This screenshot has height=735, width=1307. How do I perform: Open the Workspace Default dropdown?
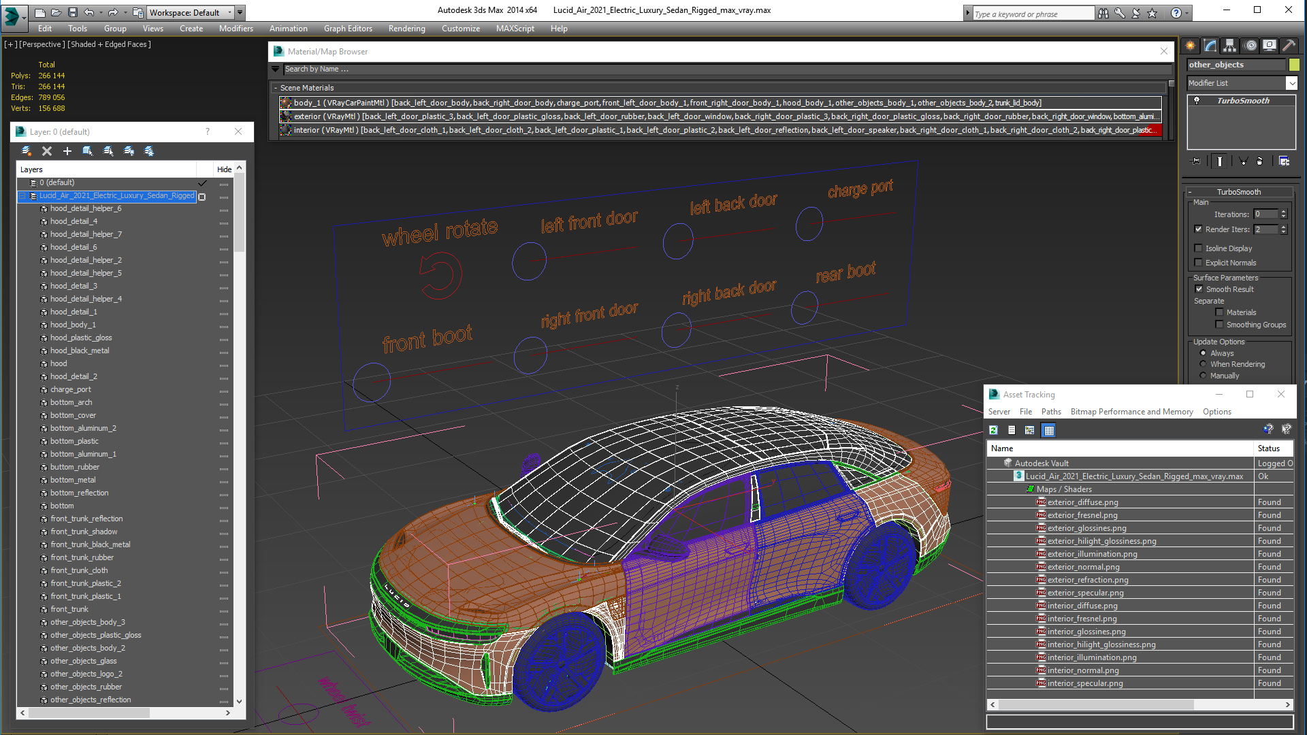191,12
